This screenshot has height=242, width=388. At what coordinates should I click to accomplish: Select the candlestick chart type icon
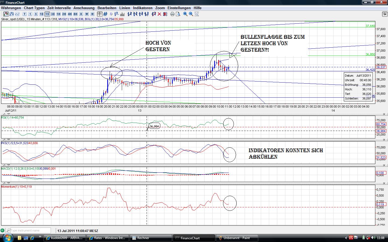pos(6,14)
